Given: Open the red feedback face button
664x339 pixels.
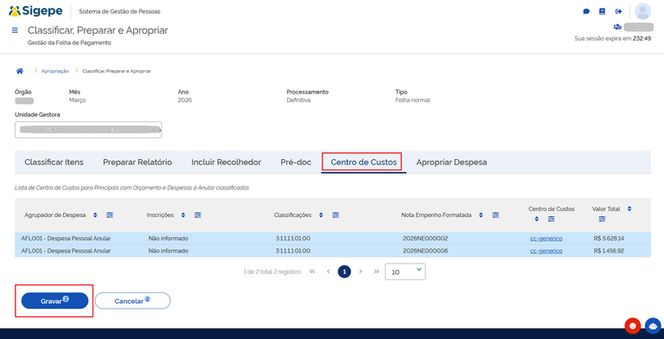Looking at the screenshot, I should click(632, 325).
